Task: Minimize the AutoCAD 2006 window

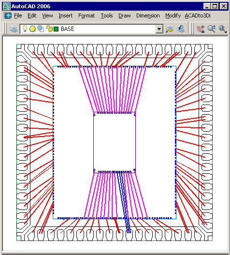Action: click(x=207, y=6)
